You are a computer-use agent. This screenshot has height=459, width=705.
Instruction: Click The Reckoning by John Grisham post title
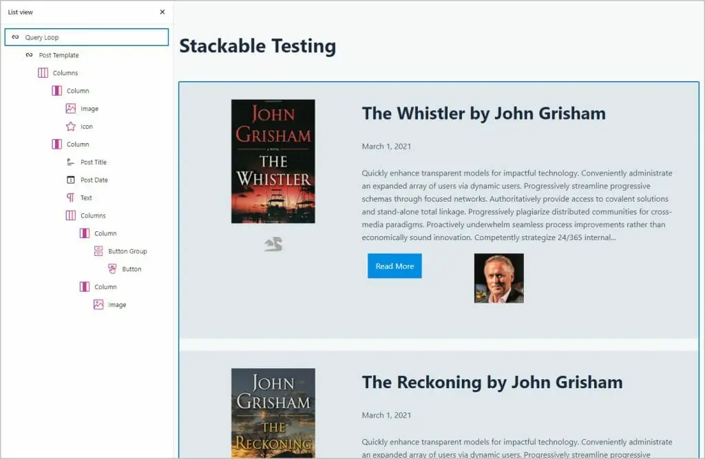pyautogui.click(x=492, y=382)
